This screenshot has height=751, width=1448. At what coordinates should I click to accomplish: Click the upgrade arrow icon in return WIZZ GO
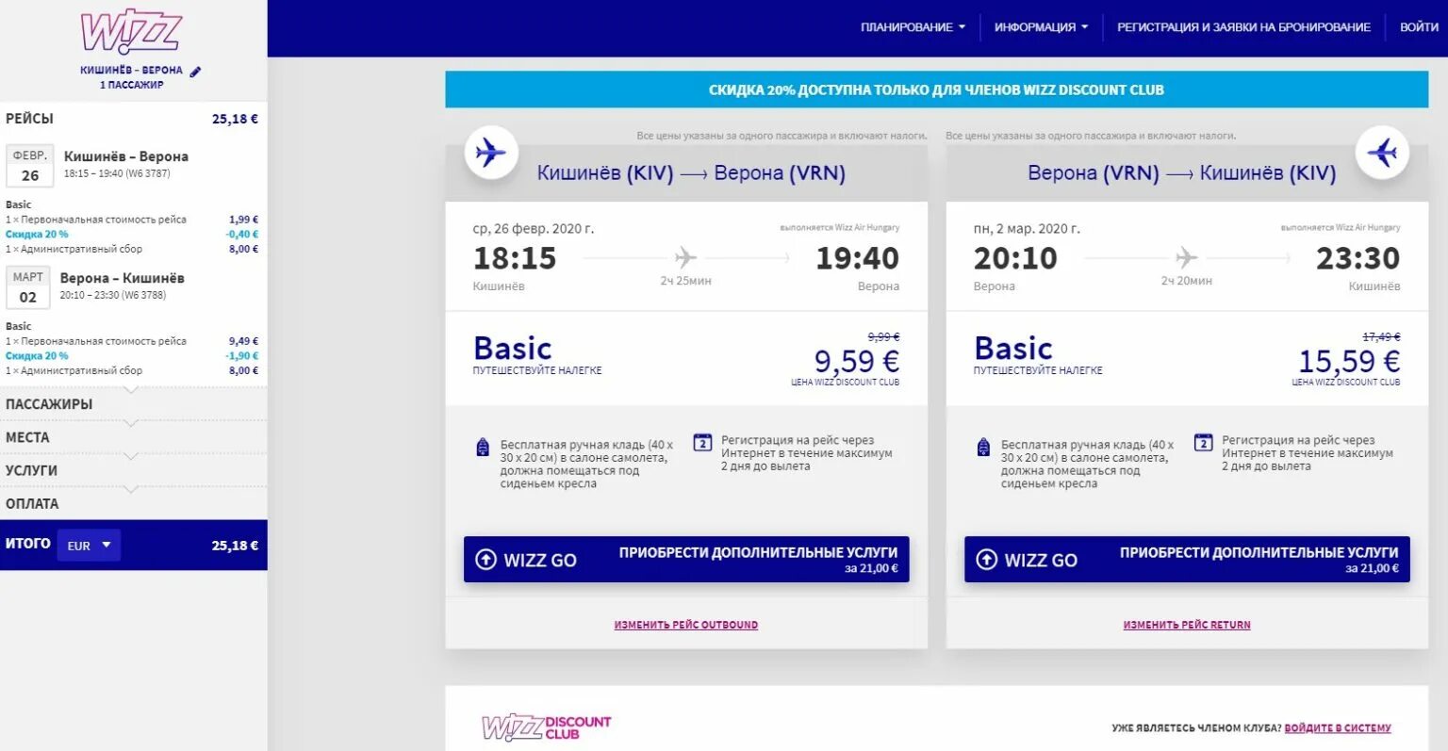click(986, 559)
